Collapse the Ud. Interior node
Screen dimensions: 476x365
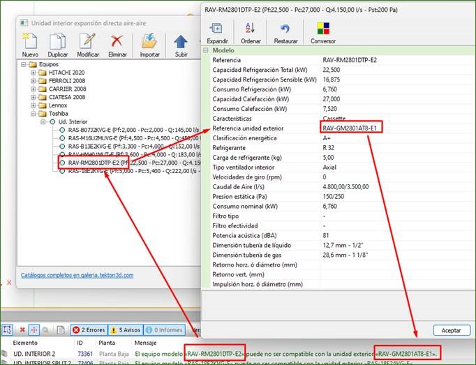coord(43,121)
